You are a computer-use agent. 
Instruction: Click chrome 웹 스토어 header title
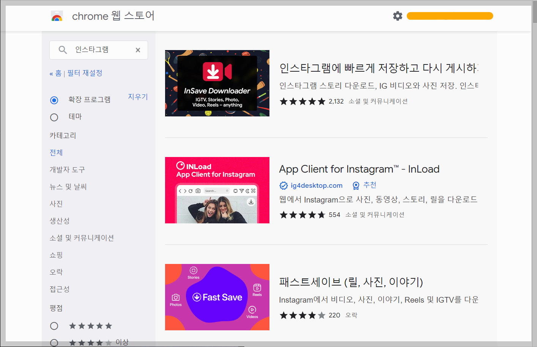[113, 16]
